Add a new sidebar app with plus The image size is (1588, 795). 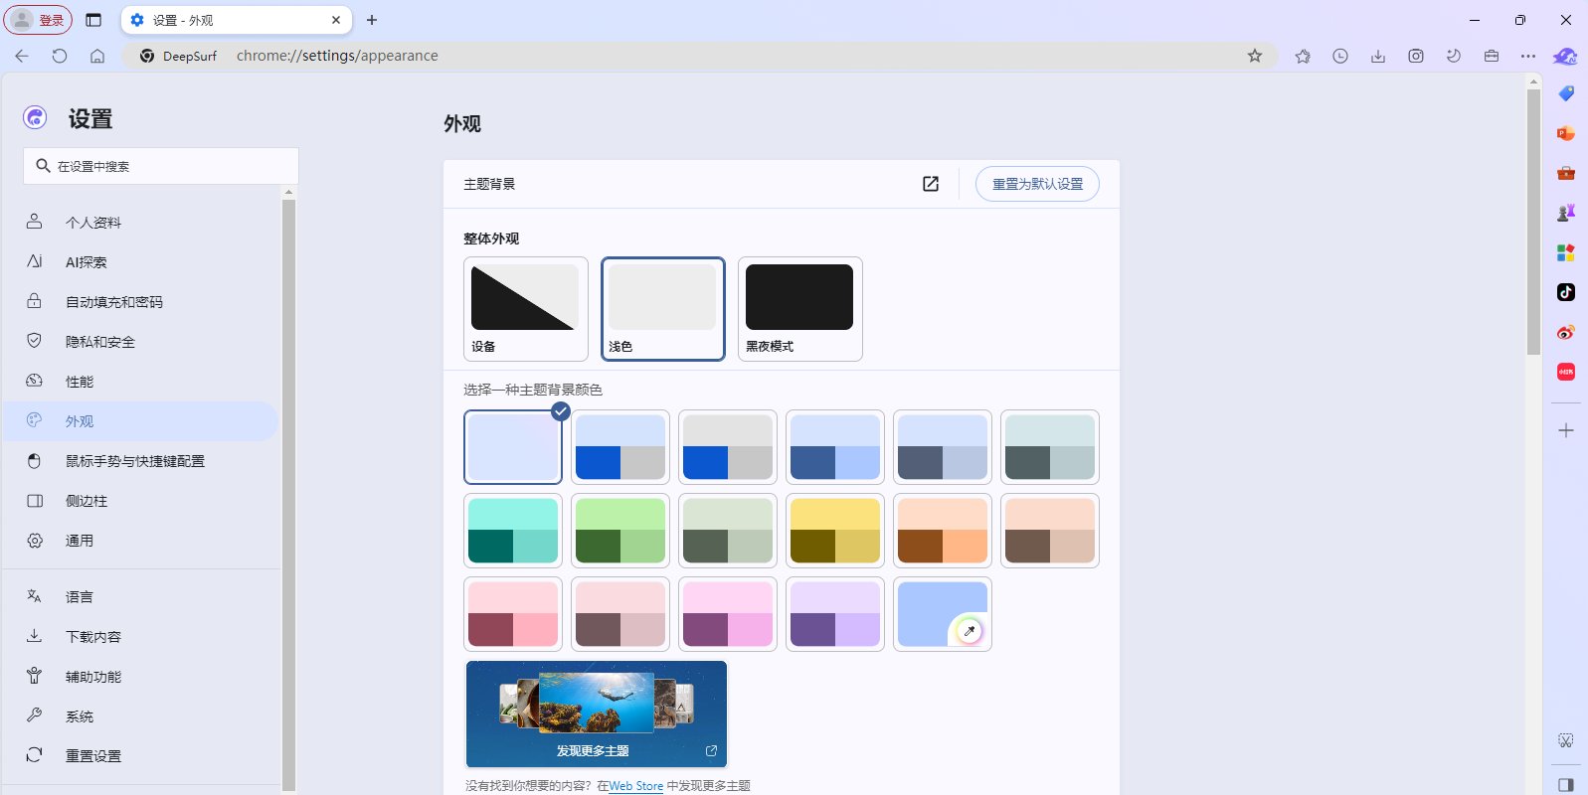(1565, 430)
